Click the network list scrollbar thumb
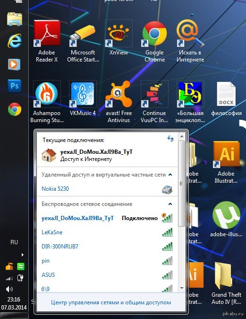246x319 pixels. (x=182, y=184)
